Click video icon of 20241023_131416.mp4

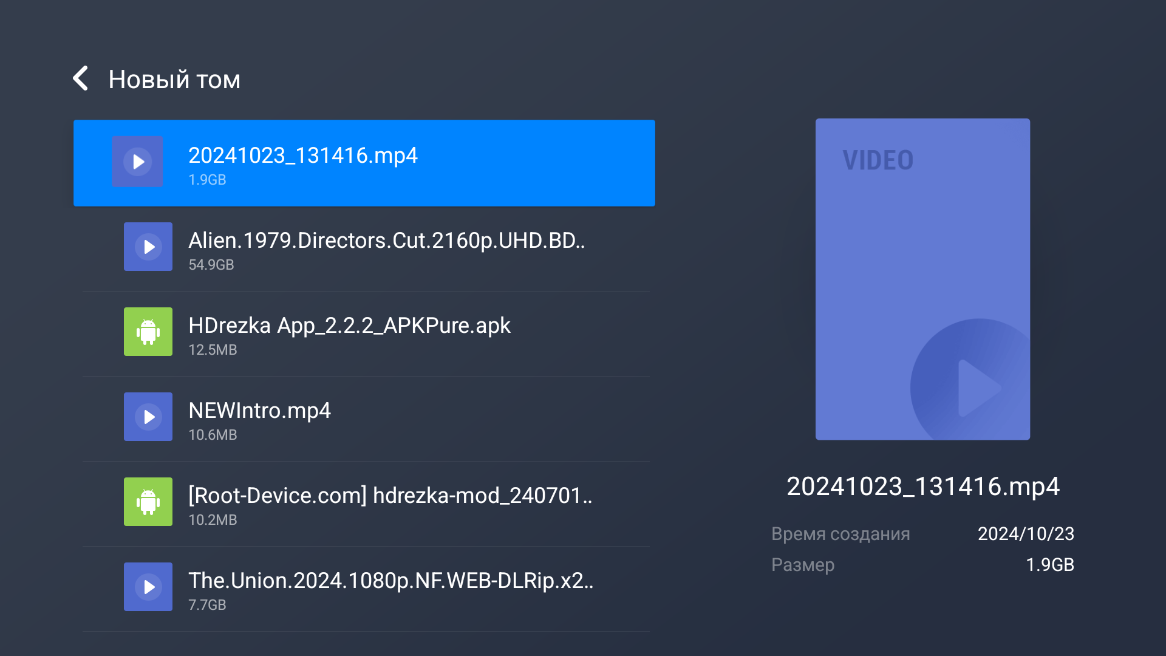click(137, 162)
